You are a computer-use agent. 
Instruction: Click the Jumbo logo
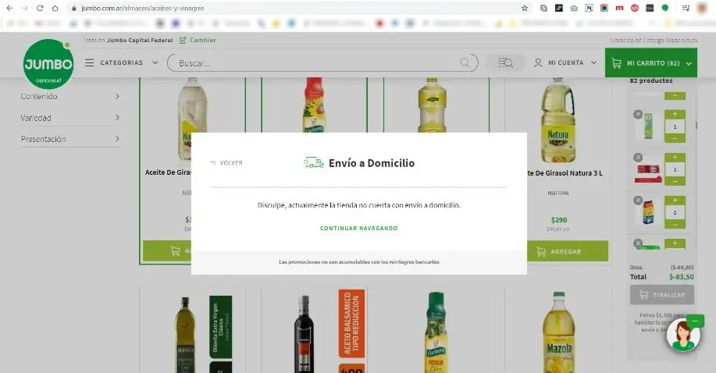tap(48, 64)
